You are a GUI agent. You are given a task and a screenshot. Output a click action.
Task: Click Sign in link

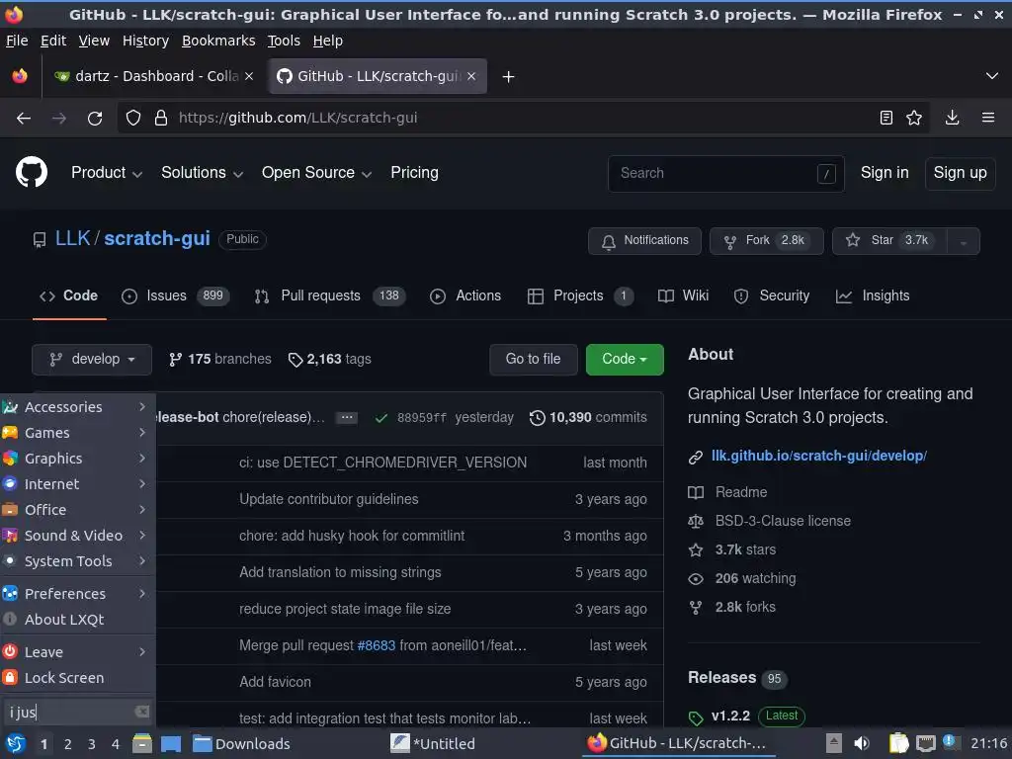885,173
